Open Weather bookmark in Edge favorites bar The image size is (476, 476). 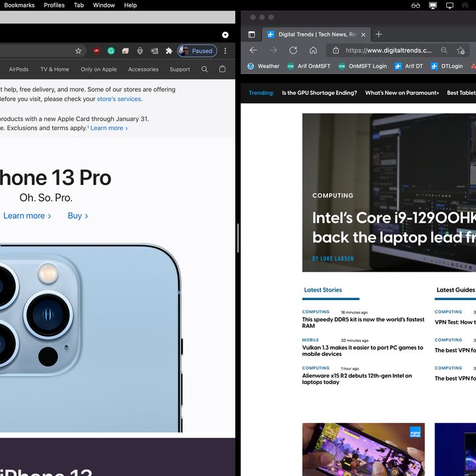click(263, 66)
